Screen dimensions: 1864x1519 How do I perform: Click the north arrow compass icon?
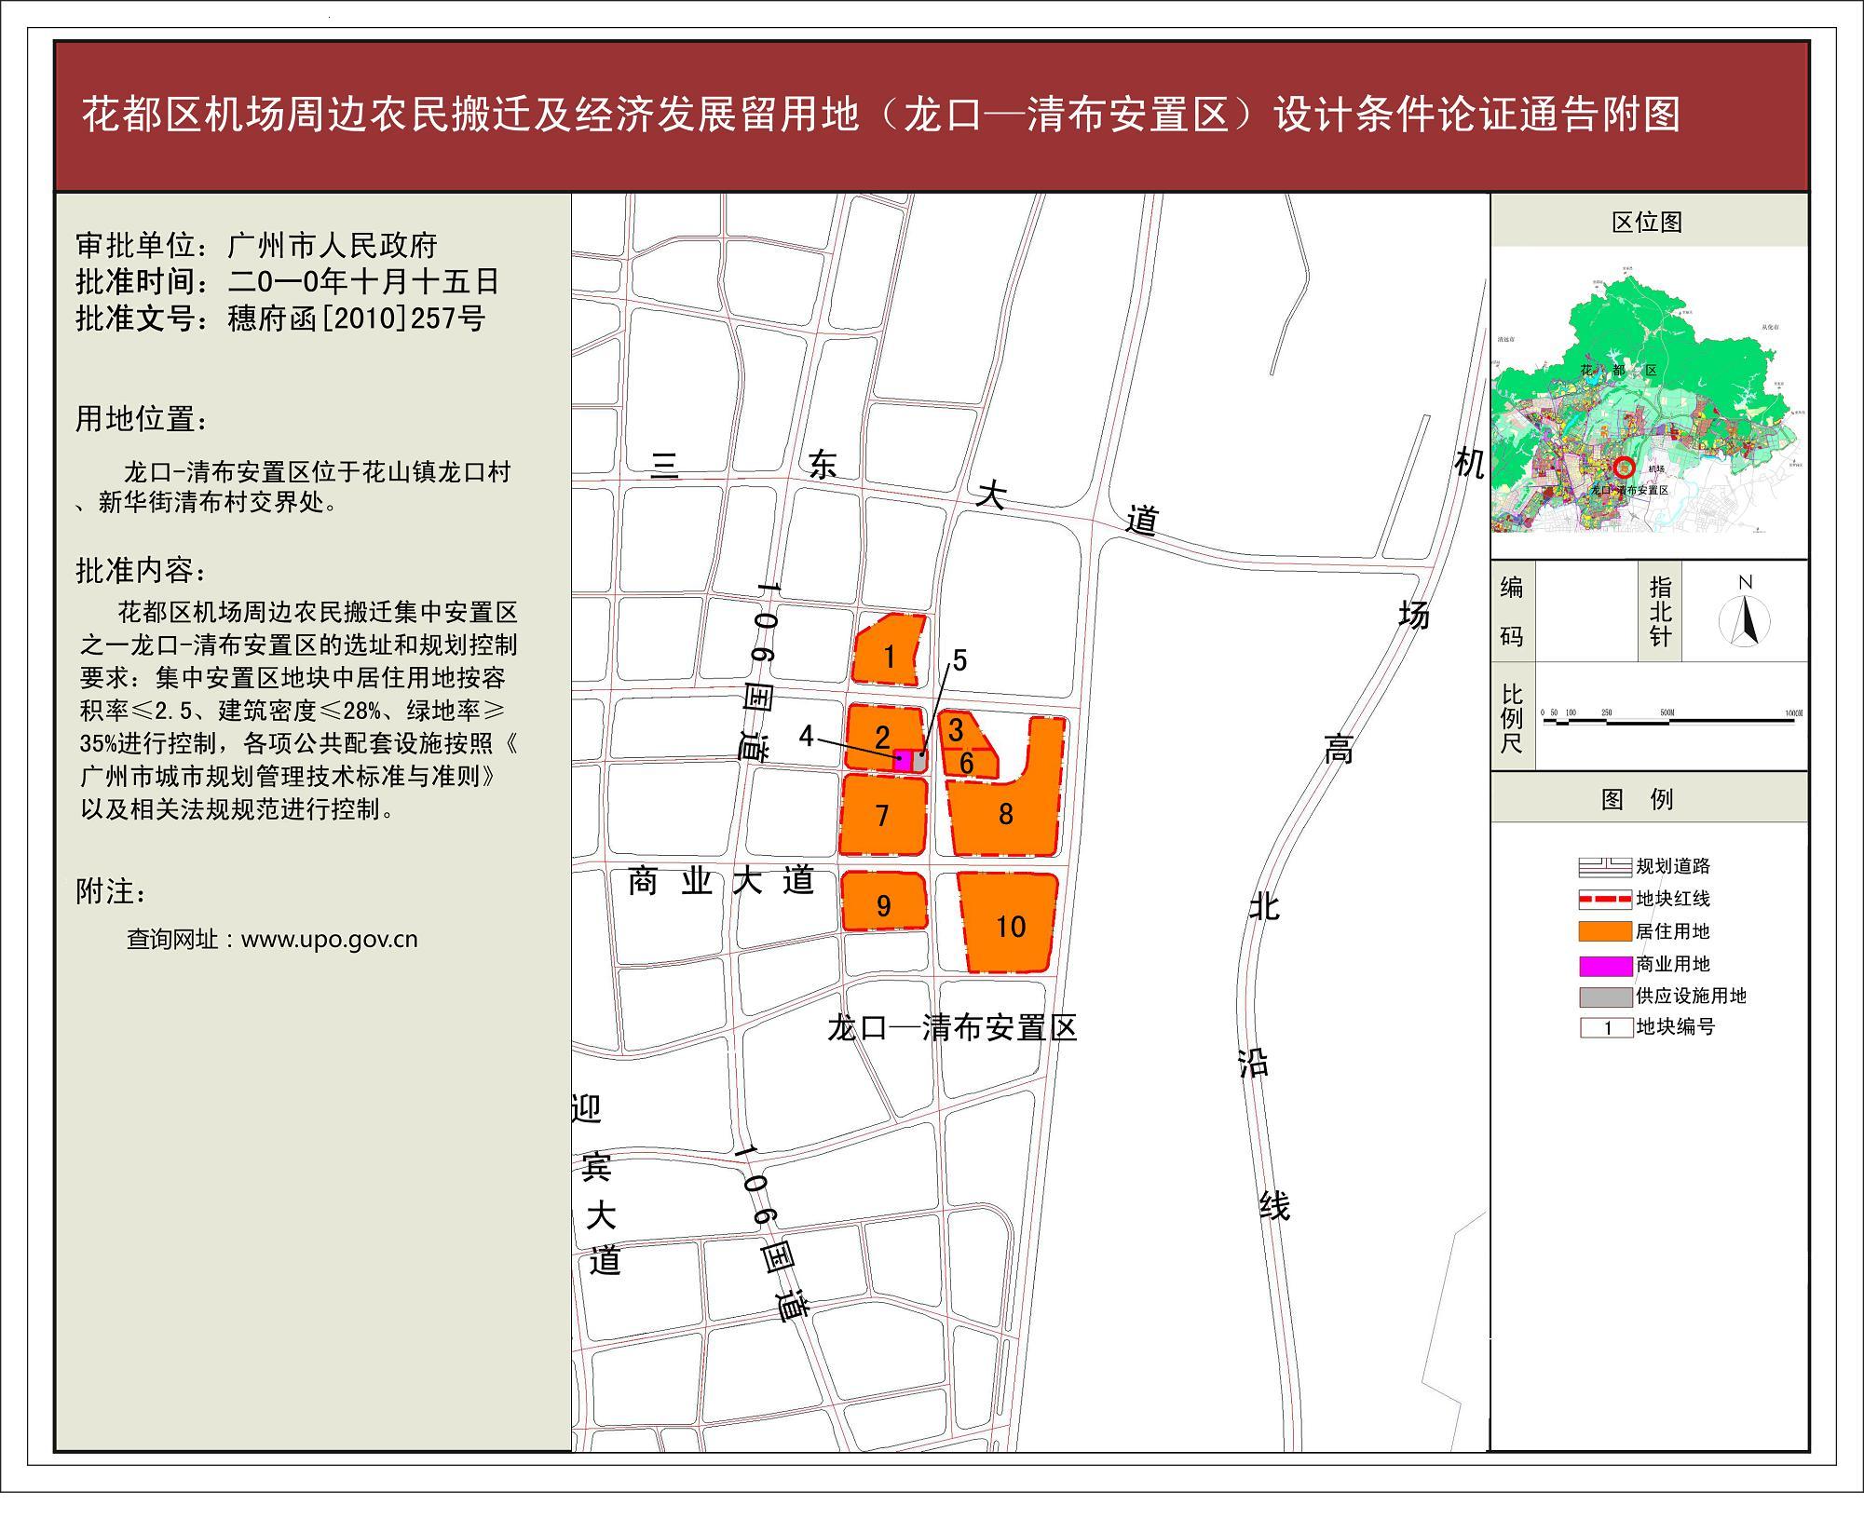tap(1744, 620)
